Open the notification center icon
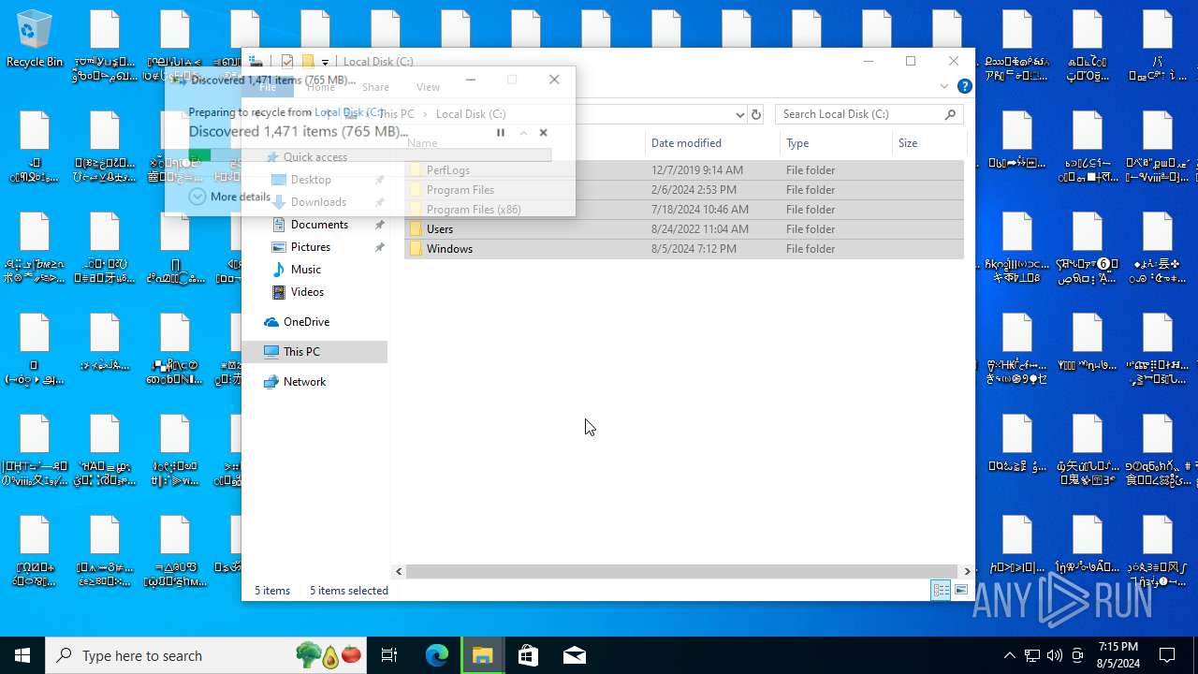The height and width of the screenshot is (674, 1198). coord(1168,655)
